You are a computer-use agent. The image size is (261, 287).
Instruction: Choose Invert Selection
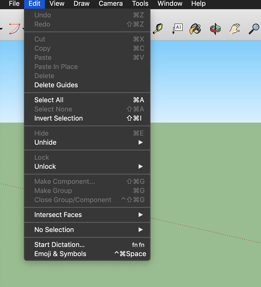coord(58,118)
